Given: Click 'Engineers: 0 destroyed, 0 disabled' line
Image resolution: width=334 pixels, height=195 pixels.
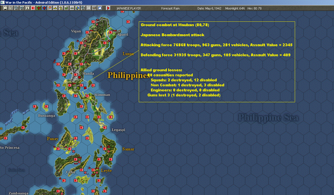Looking at the screenshot, I should point(185,90).
